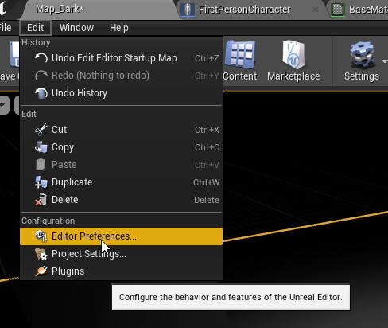The width and height of the screenshot is (388, 328).
Task: Open the Help menu
Action: point(119,28)
